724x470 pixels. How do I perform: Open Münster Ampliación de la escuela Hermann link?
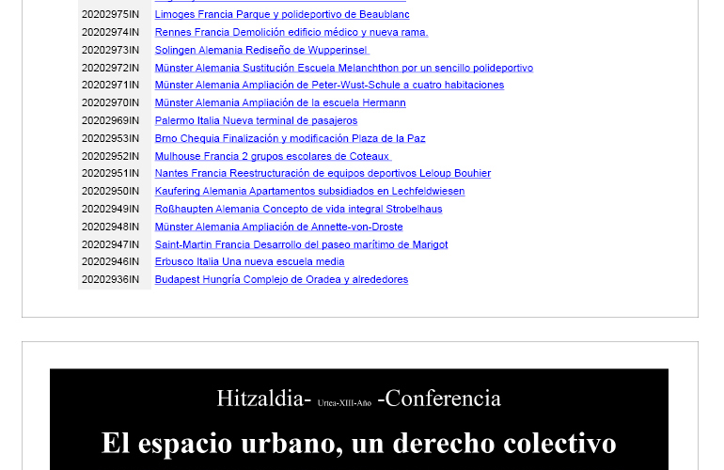tap(280, 103)
